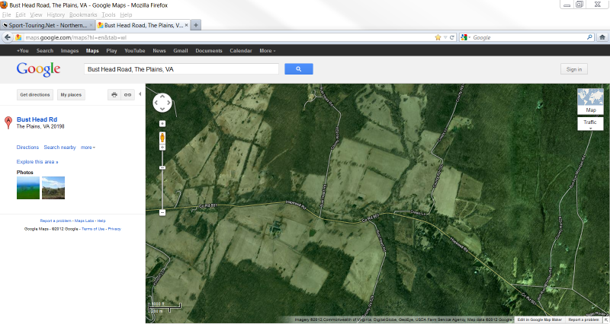This screenshot has height=324, width=610.
Task: Click the Firefox icon in title bar
Action: tap(4, 5)
